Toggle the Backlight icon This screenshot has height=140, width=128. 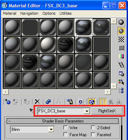click(x=121, y=31)
